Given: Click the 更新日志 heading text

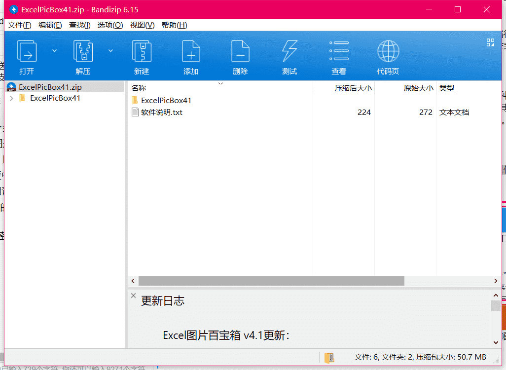Looking at the screenshot, I should [163, 301].
